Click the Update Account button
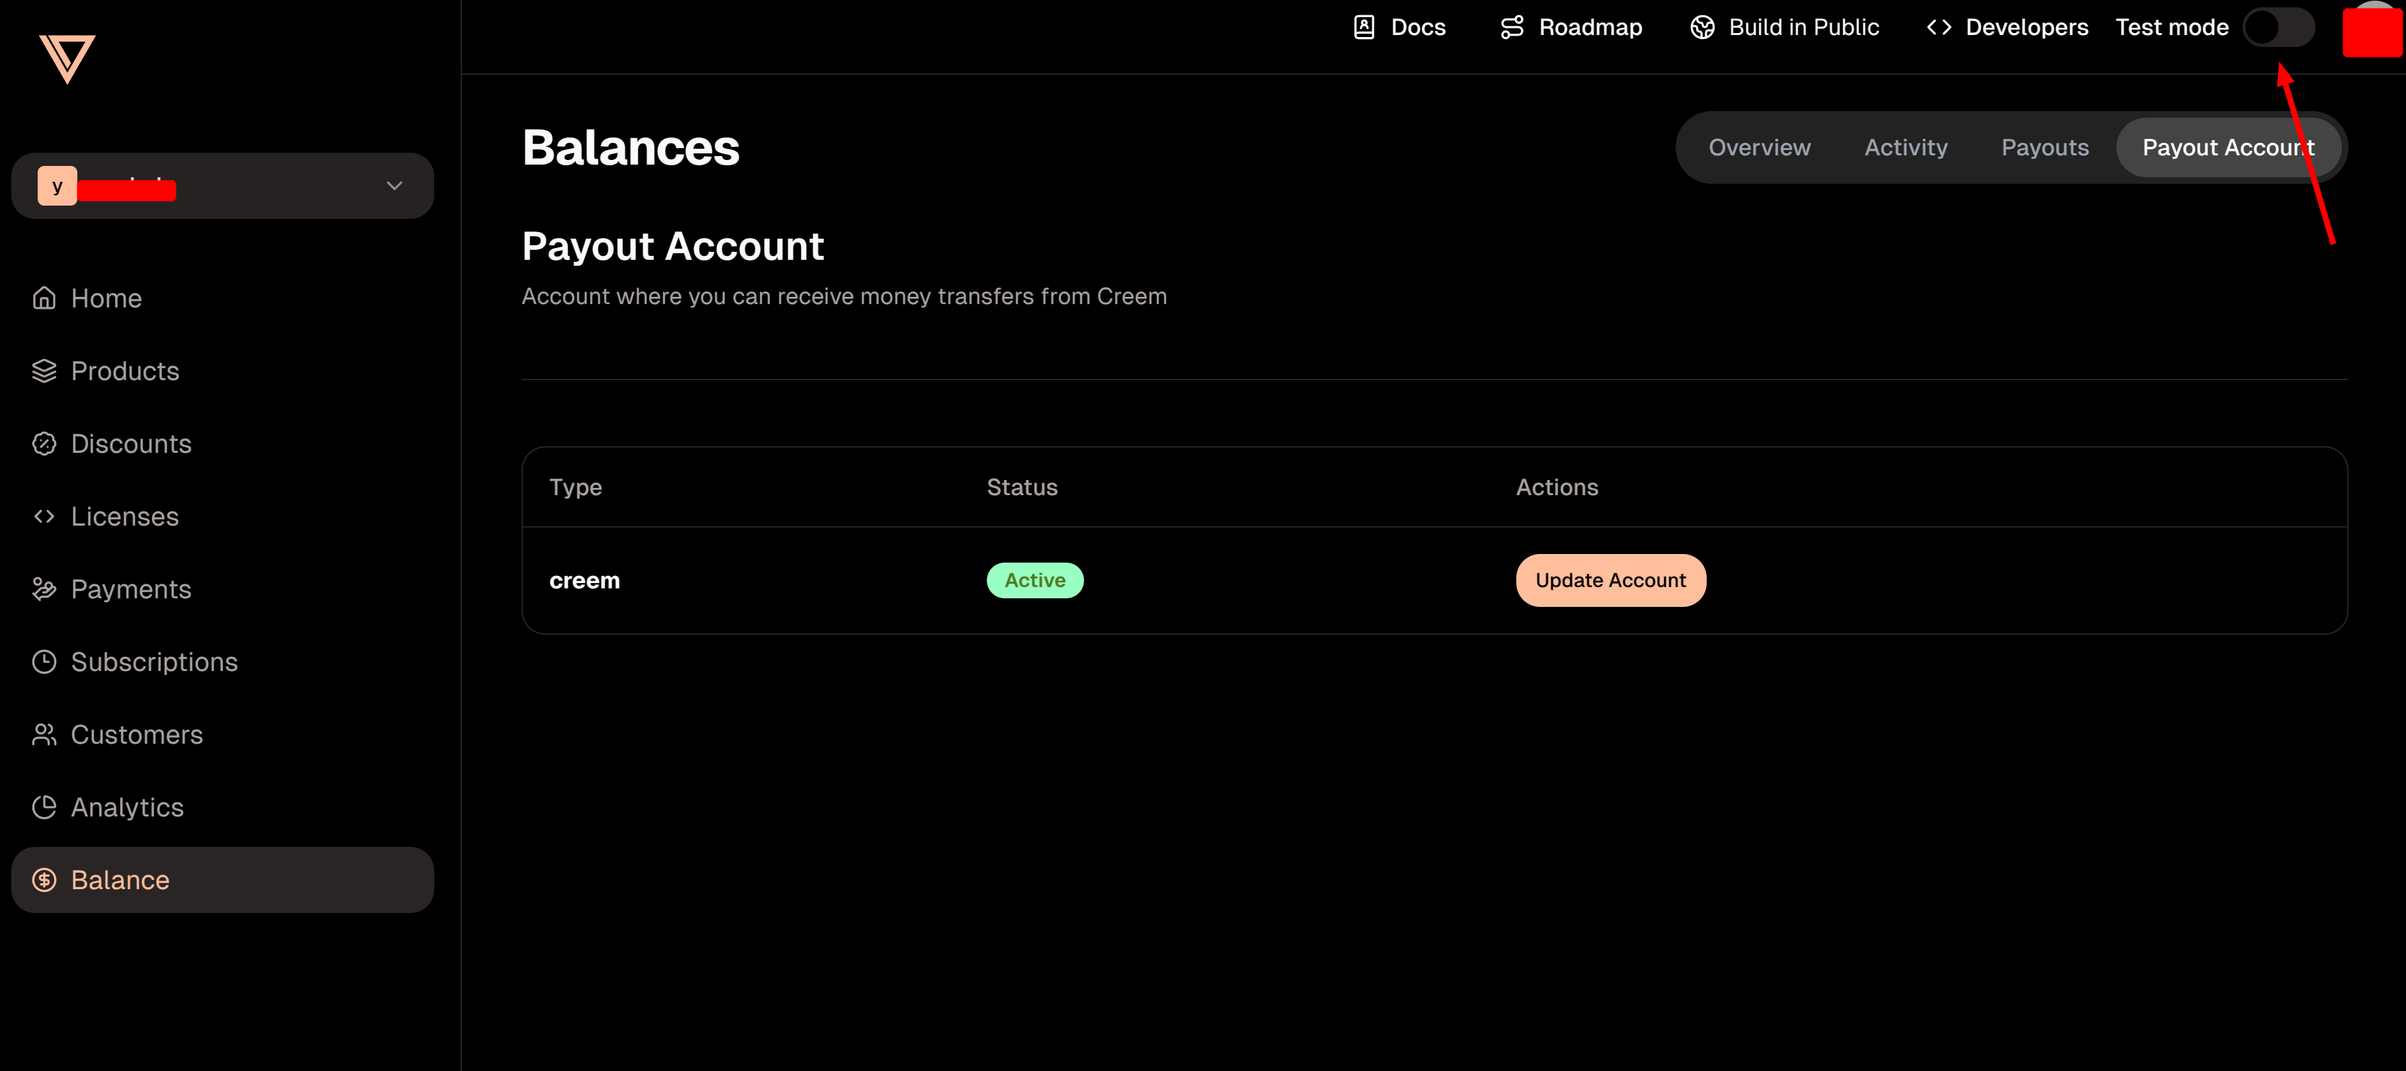 pos(1610,580)
